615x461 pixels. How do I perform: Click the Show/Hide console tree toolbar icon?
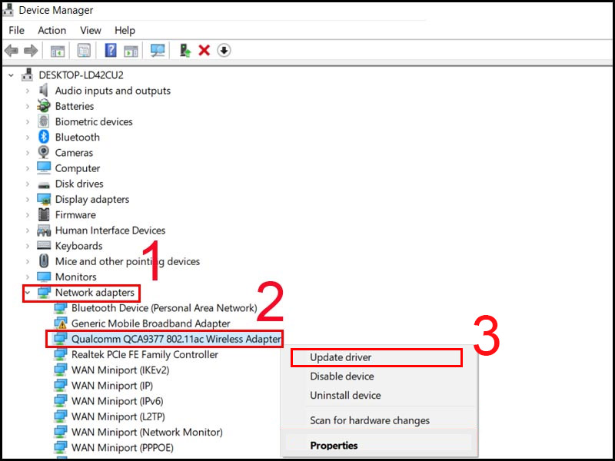coord(57,51)
